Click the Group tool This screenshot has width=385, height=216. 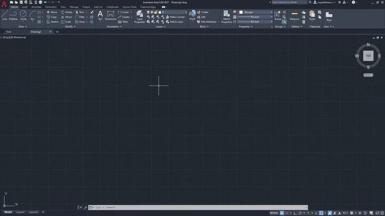pyautogui.click(x=277, y=16)
